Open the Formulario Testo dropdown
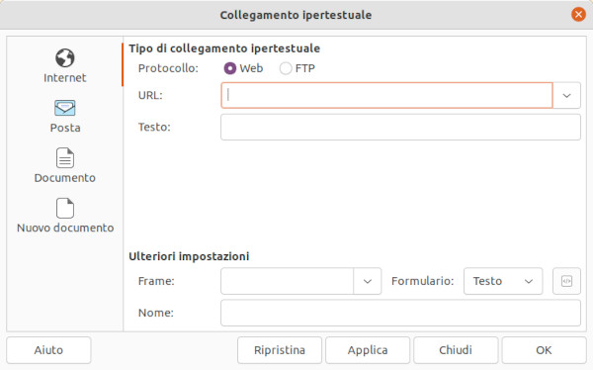The height and width of the screenshot is (370, 593). (x=503, y=281)
